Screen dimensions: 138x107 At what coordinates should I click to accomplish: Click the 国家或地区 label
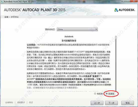(x=50, y=29)
